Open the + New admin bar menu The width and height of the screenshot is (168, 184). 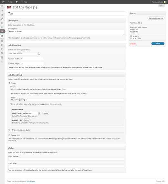pos(24,2)
